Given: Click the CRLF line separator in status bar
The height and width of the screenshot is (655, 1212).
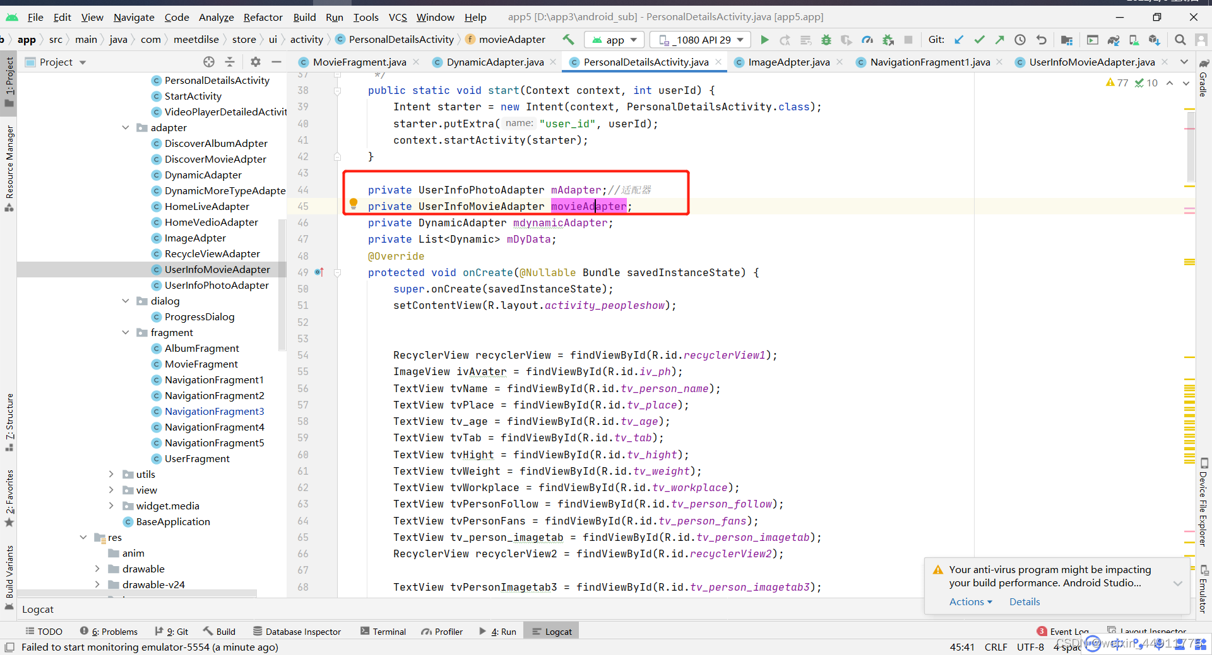Looking at the screenshot, I should (995, 647).
